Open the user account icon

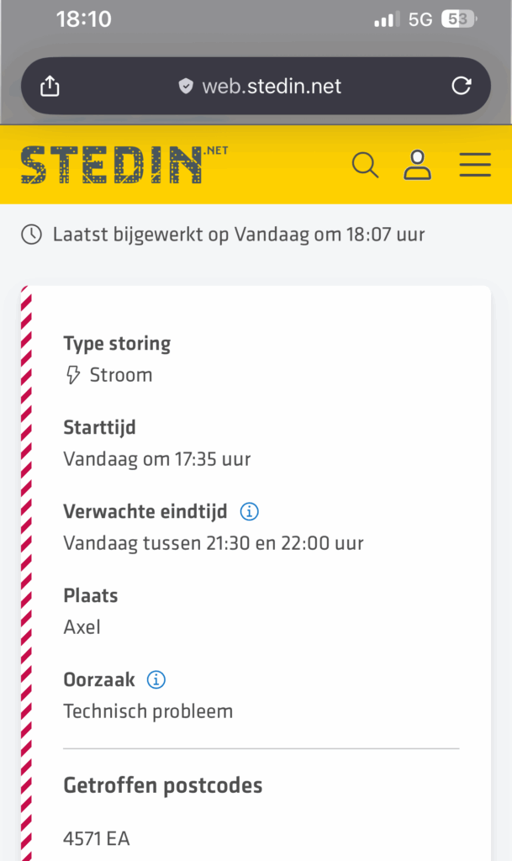click(417, 164)
